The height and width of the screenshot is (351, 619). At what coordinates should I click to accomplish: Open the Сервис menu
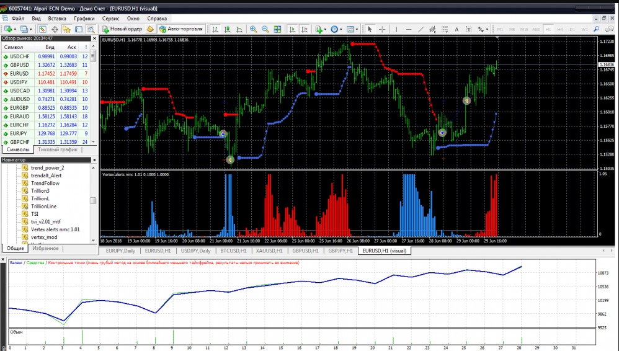click(110, 19)
